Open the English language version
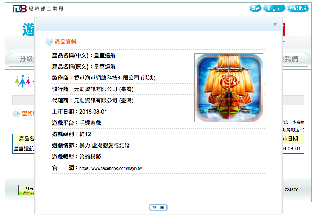 pos(274,8)
